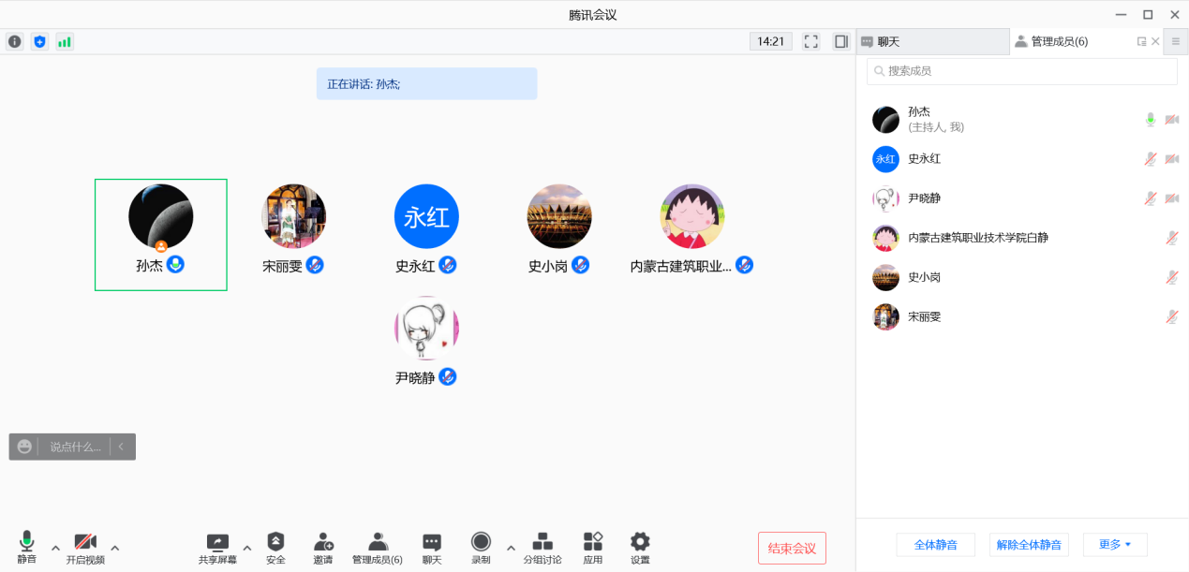This screenshot has height=572, width=1189.
Task: Expand audio options arrow beside 静音
Action: [55, 548]
